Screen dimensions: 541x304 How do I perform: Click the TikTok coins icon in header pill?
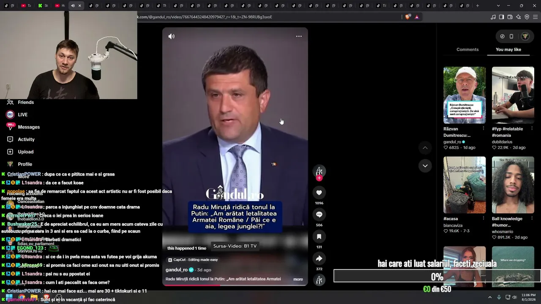tap(502, 36)
